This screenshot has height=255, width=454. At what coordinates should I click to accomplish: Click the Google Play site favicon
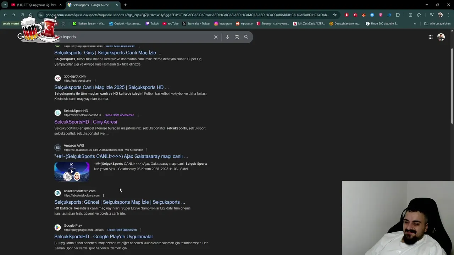(x=57, y=228)
